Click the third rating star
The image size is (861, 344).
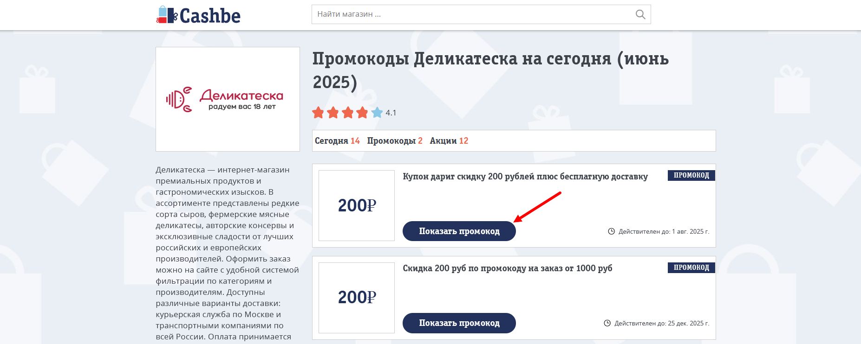click(348, 113)
